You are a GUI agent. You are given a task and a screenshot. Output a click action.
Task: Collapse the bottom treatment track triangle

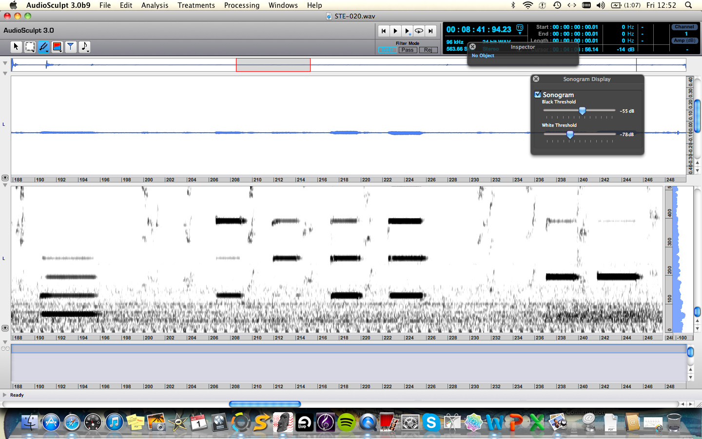tap(5, 342)
